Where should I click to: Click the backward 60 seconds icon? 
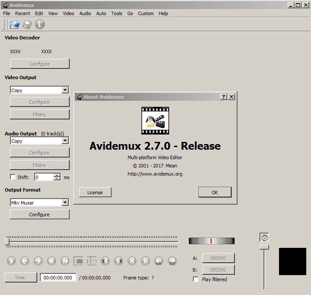[x=159, y=261]
